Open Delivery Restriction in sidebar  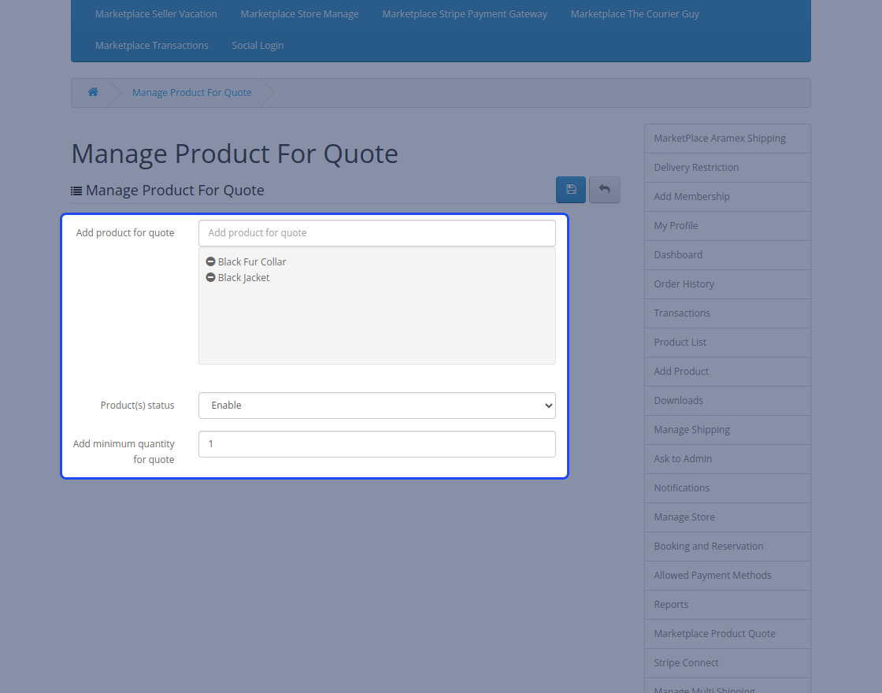coord(728,168)
